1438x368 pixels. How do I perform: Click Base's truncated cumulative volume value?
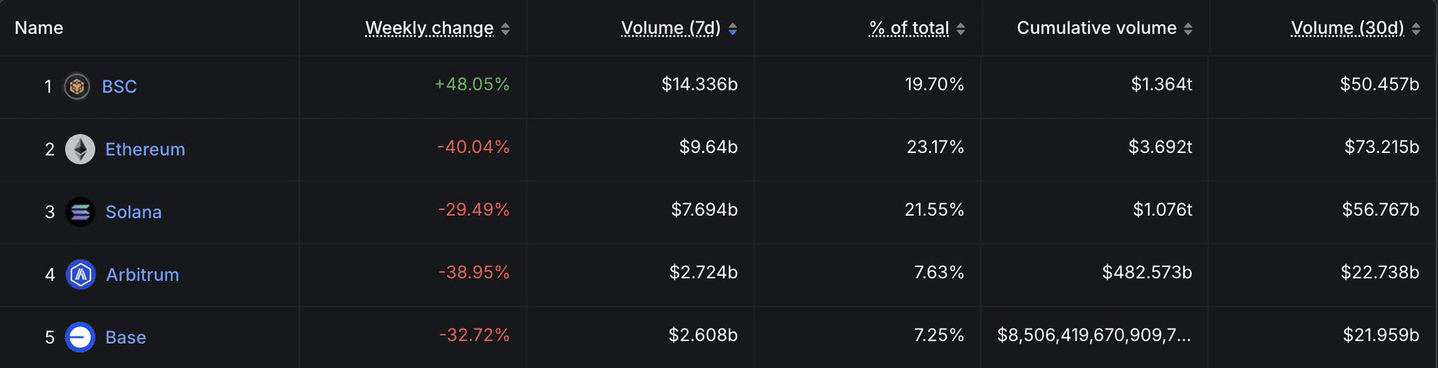click(x=1094, y=335)
